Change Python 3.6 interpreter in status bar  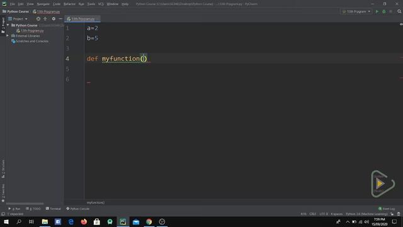pyautogui.click(x=366, y=214)
